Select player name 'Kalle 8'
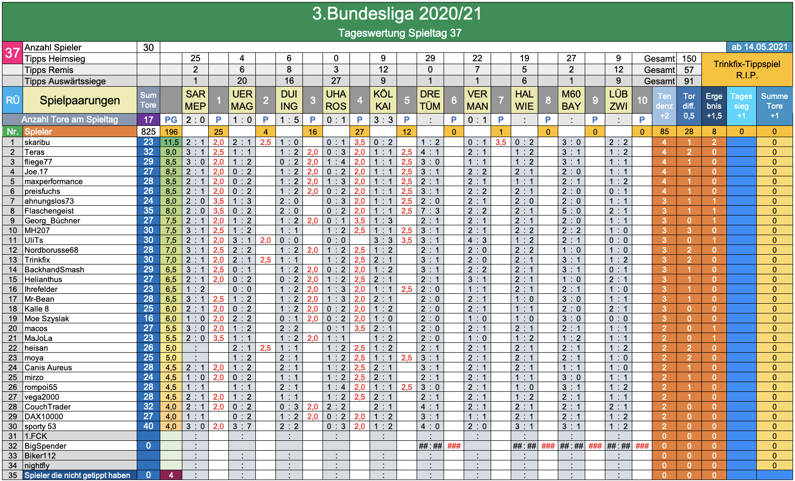 coord(37,309)
